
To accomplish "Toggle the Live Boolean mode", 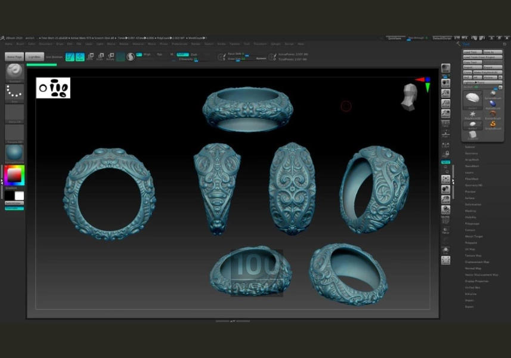I will [54, 57].
